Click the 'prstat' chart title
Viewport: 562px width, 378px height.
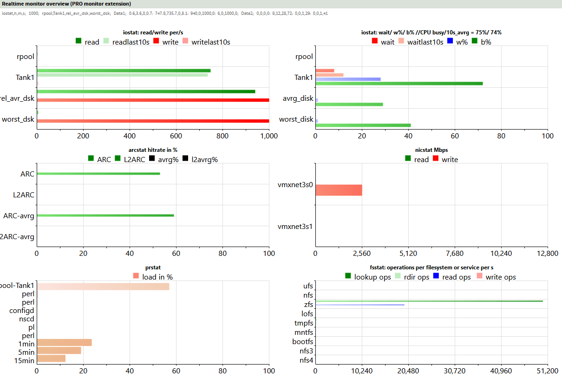tap(153, 267)
